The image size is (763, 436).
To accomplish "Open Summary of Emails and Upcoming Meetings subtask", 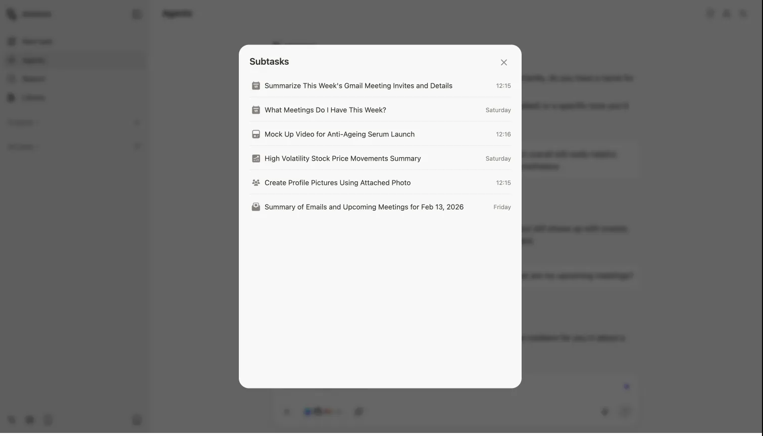I will click(x=364, y=207).
